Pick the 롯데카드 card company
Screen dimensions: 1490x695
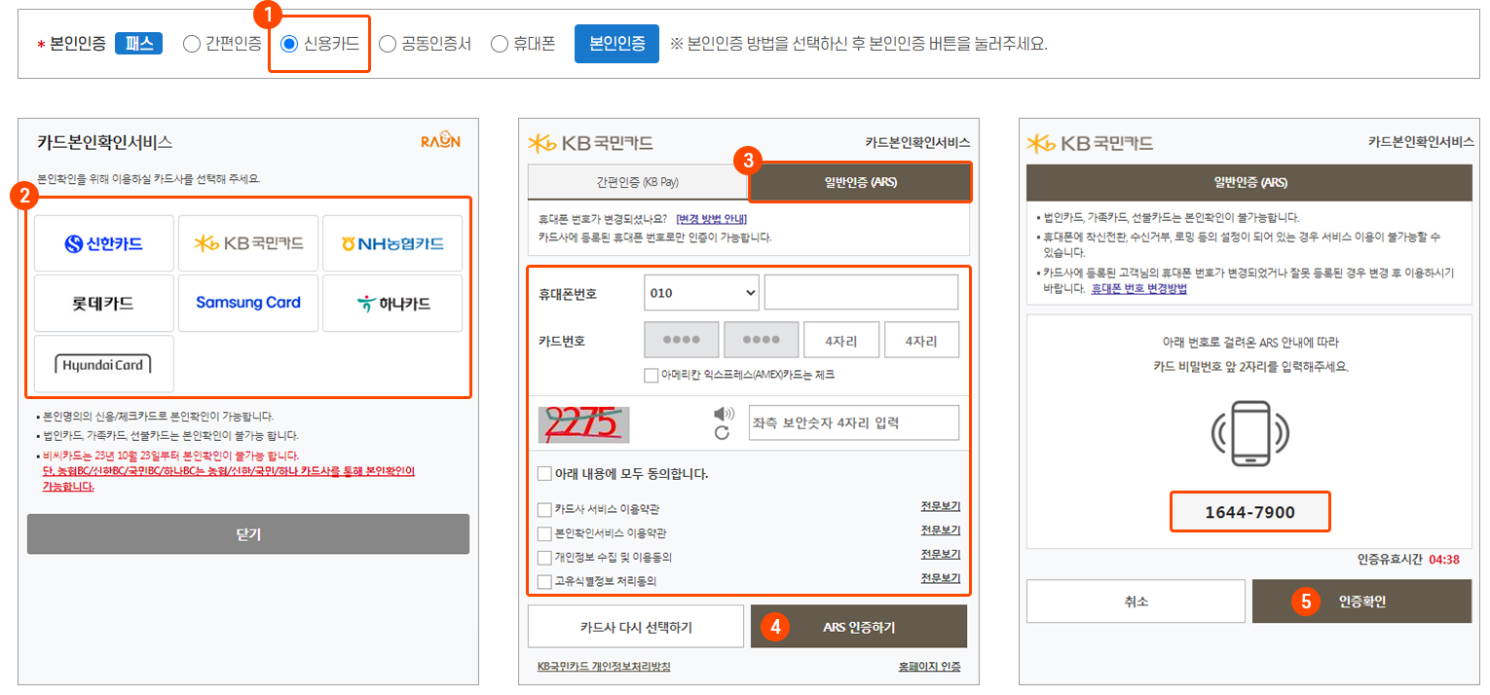coord(104,303)
